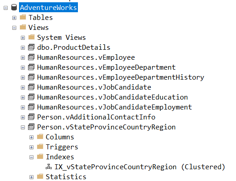Expand the Statistics folder
This screenshot has width=236, height=181.
(x=31, y=177)
